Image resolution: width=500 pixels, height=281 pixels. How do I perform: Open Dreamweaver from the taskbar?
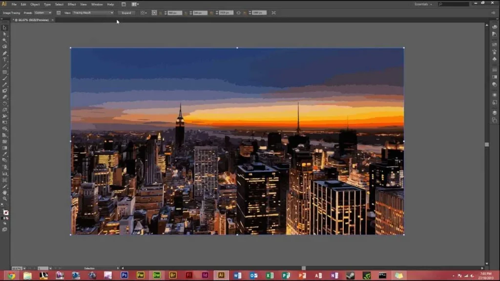(157, 275)
